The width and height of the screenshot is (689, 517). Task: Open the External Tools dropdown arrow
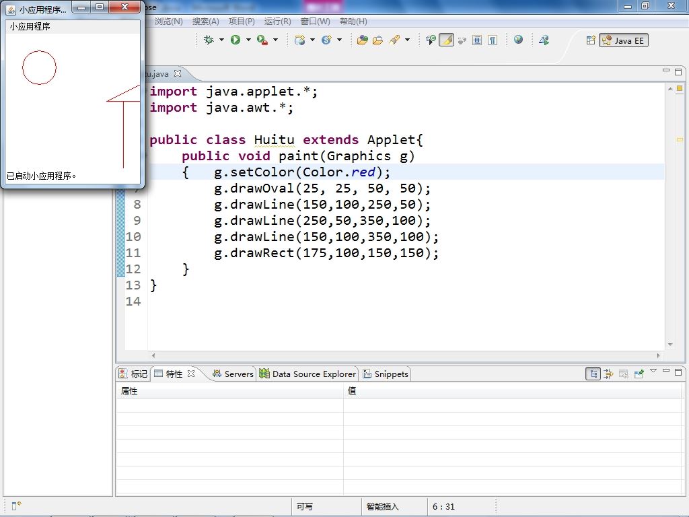click(x=275, y=40)
